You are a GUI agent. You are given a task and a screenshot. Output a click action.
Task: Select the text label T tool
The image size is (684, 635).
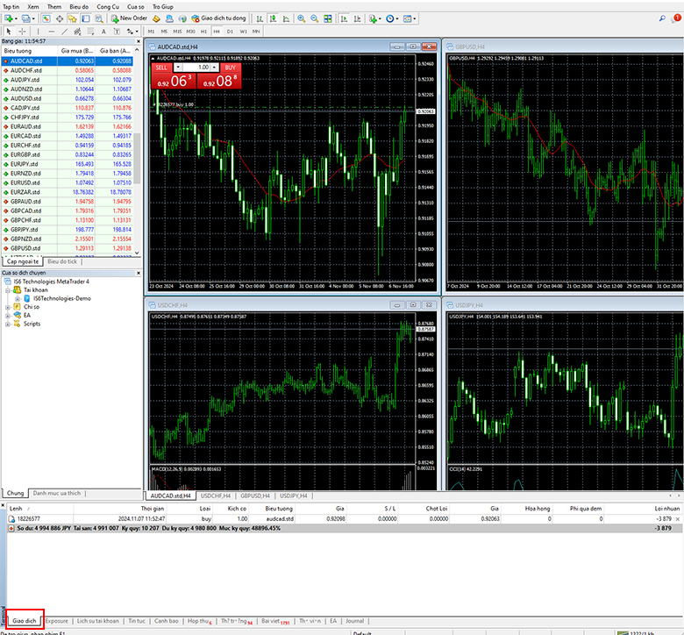pos(117,32)
